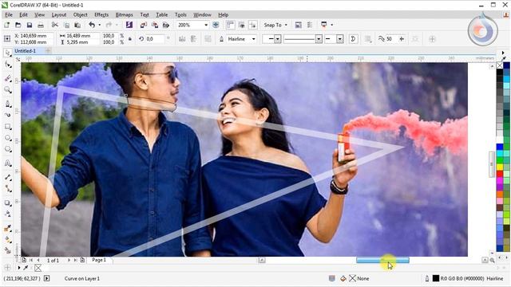The image size is (511, 287).
Task: Click the no-color X swatch in palette
Action: pyautogui.click(x=499, y=65)
